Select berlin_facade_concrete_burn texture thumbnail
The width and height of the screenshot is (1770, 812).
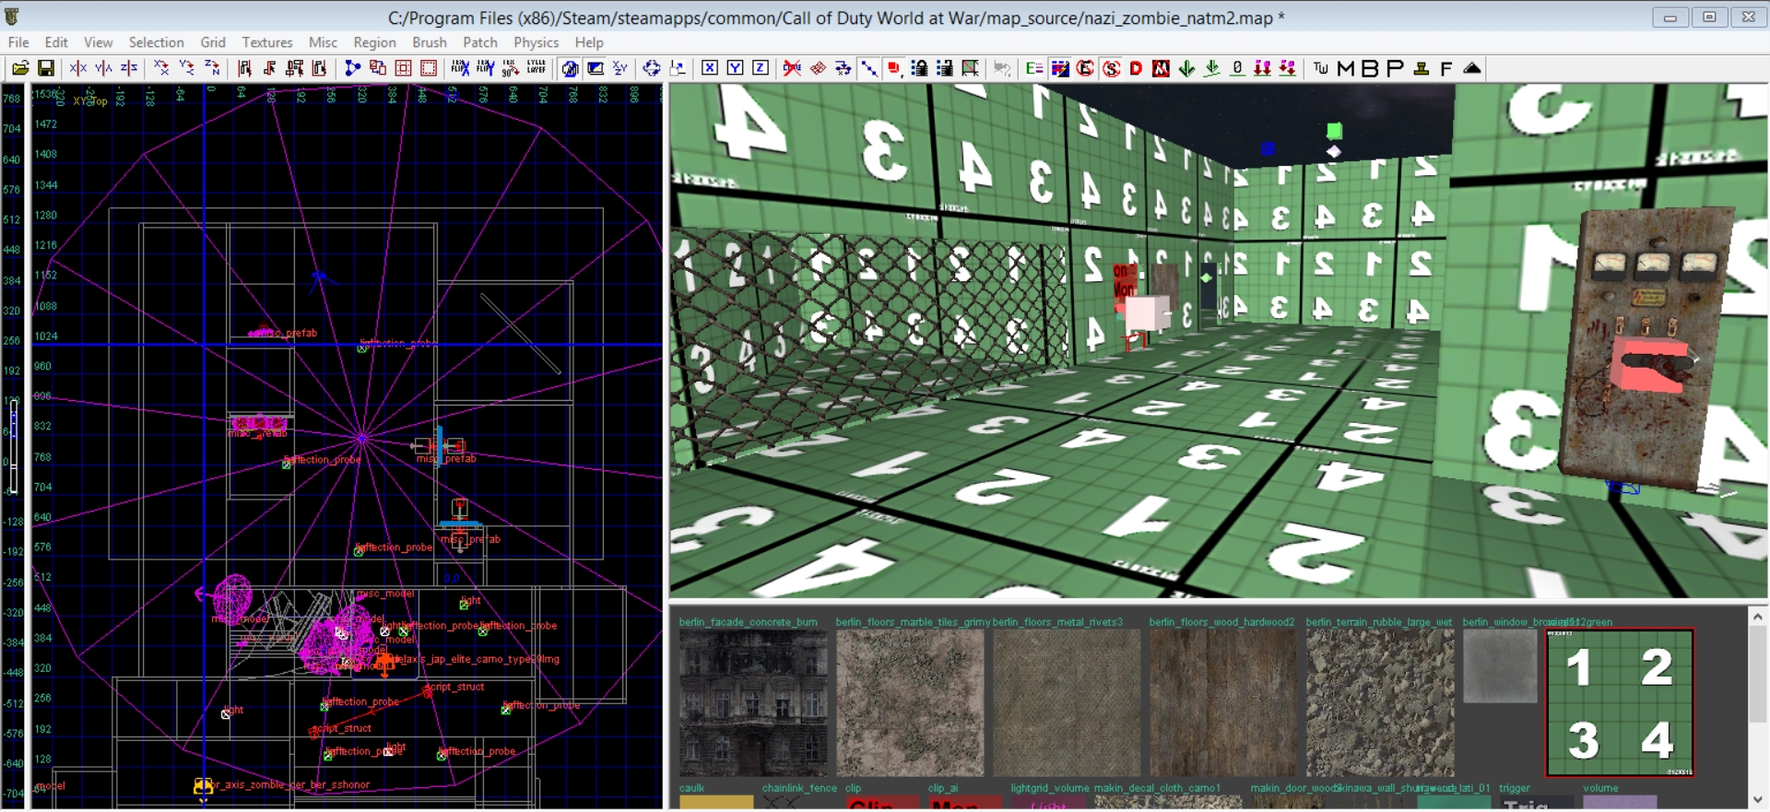click(753, 702)
